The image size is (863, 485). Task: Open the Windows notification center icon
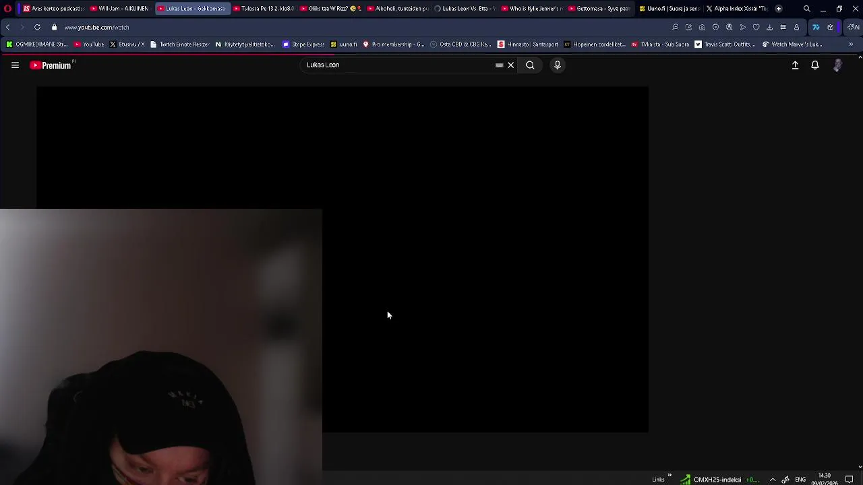click(850, 480)
